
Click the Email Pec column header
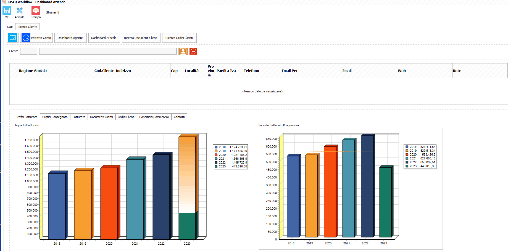[x=311, y=71]
